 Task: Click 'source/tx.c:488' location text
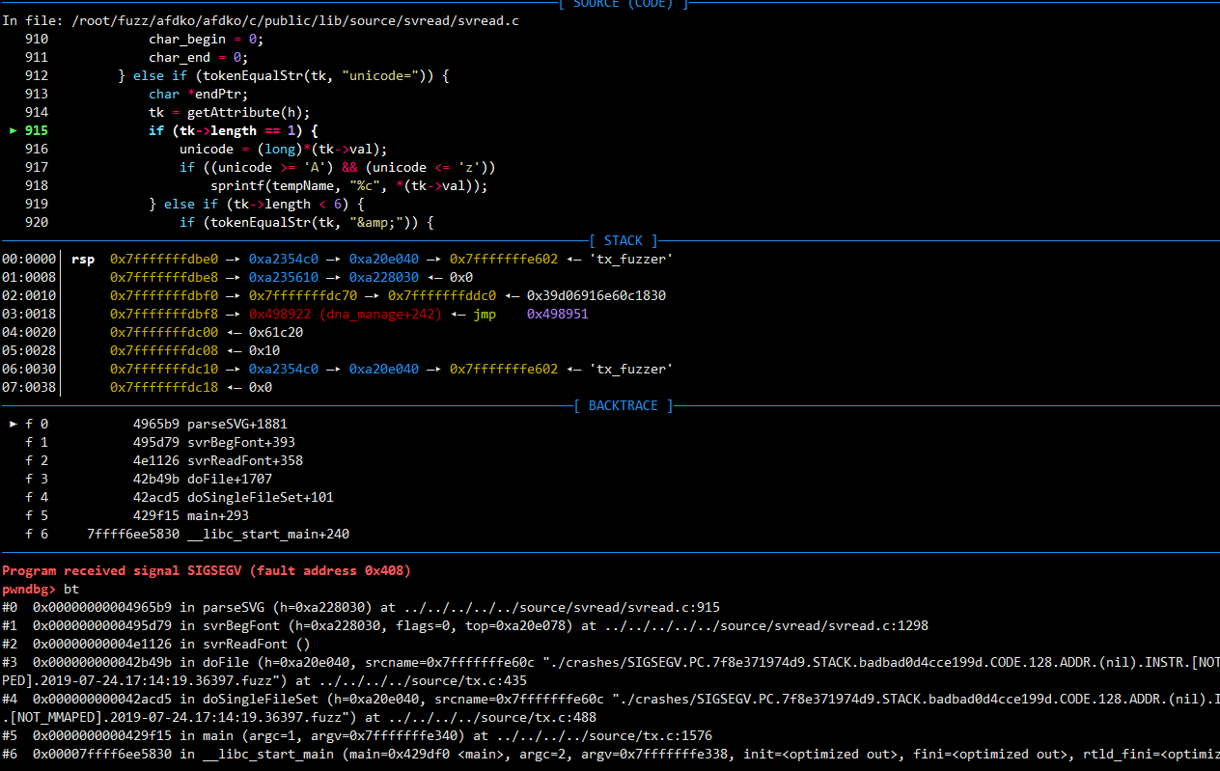539,717
